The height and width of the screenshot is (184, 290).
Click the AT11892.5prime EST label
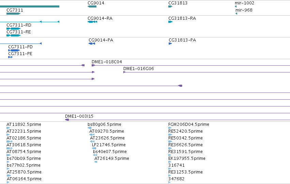click(x=24, y=124)
